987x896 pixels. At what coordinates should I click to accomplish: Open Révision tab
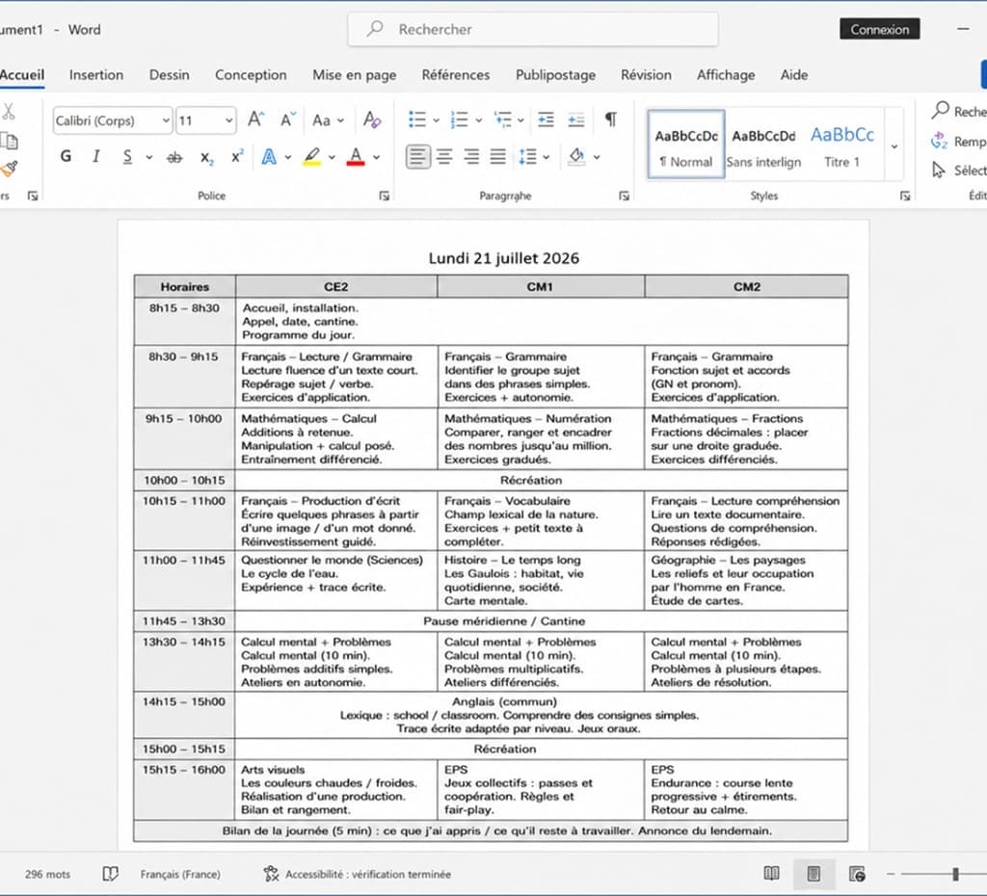[x=646, y=75]
